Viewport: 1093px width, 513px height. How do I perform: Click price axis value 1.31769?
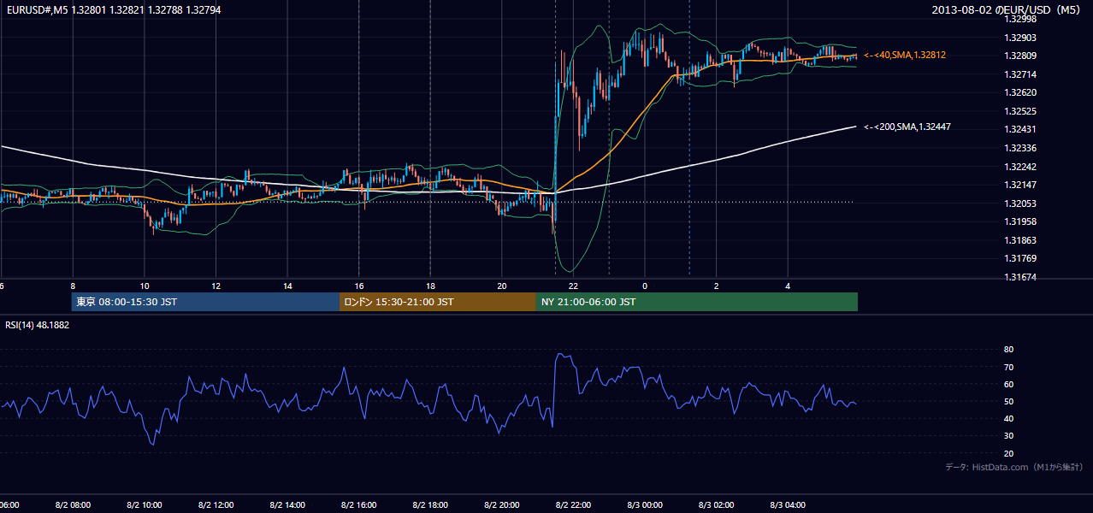pos(1019,258)
